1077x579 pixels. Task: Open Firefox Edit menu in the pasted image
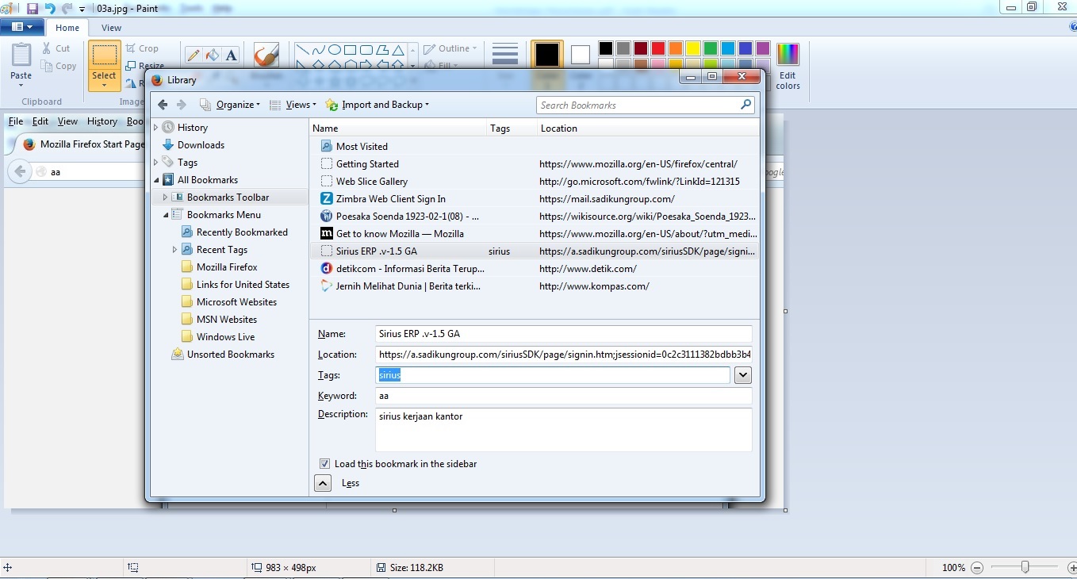pyautogui.click(x=40, y=121)
